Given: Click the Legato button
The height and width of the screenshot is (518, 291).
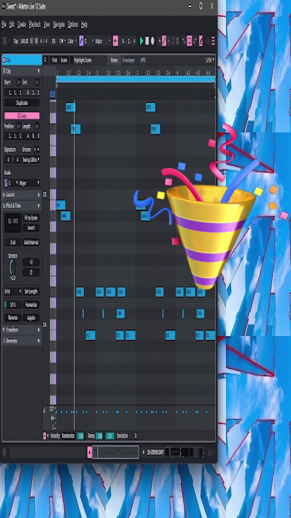Looking at the screenshot, I should point(31,318).
